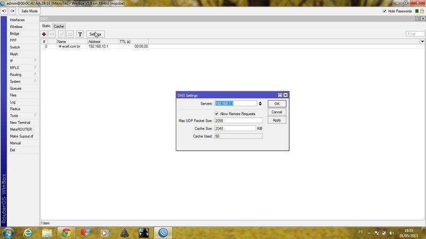Screen dimensions: 426x239
Task: Click the Address column header
Action: click(x=103, y=41)
